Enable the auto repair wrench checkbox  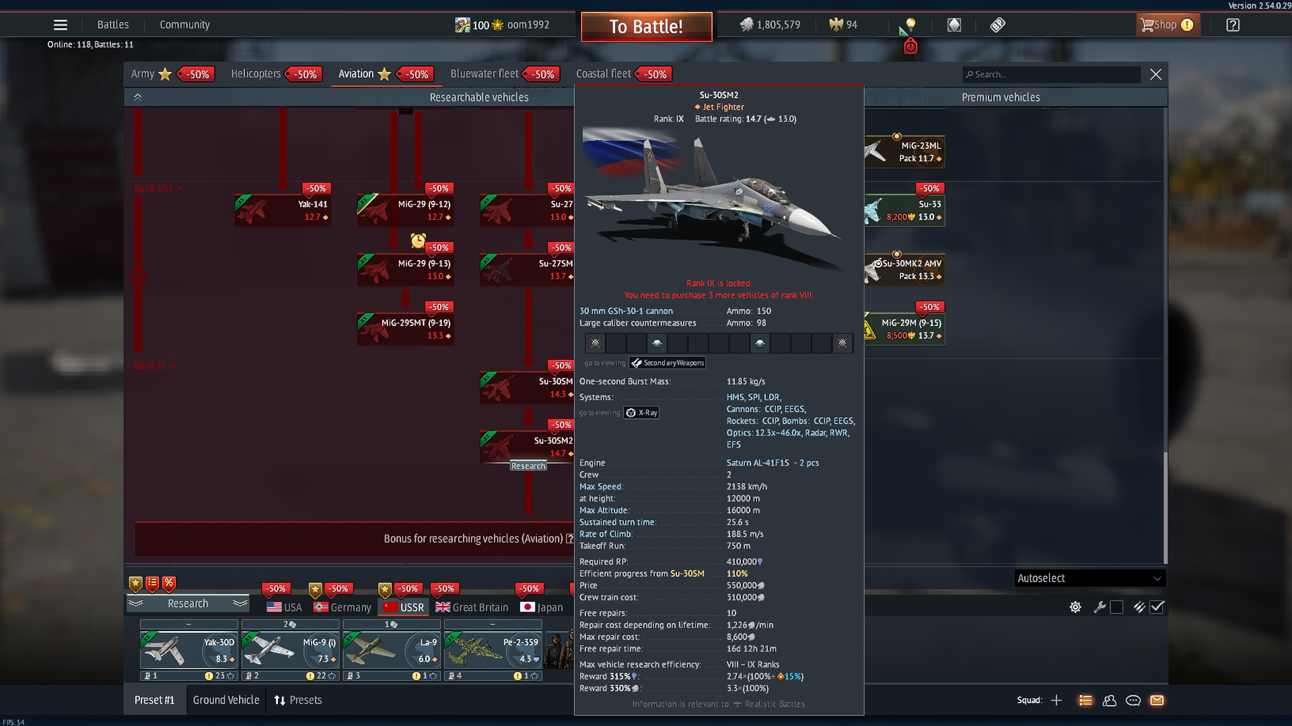click(1116, 607)
